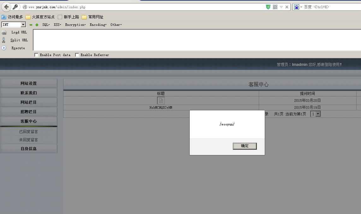Click the Split URL icon
Screen dimensions: 361x214
click(x=4, y=40)
